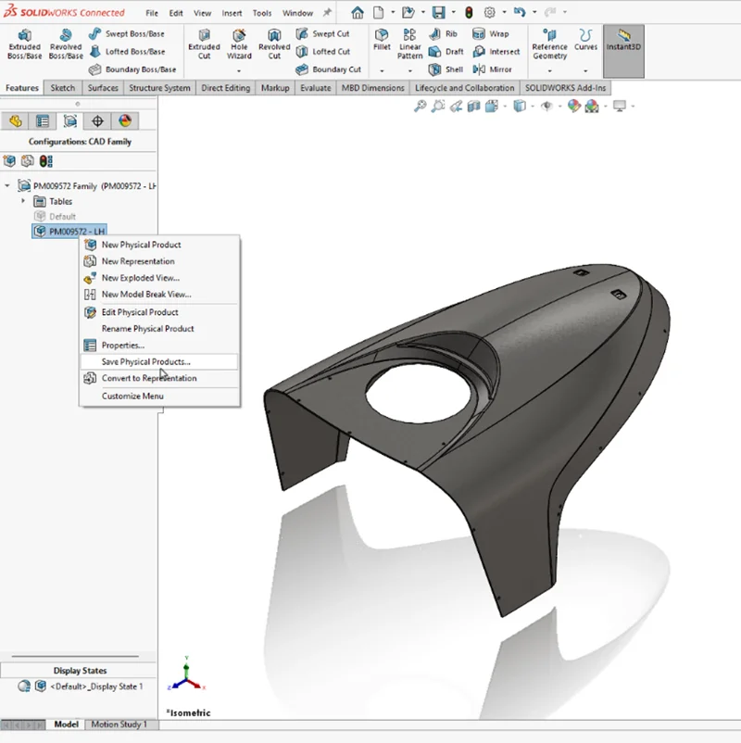The image size is (741, 743).
Task: Toggle the View Settings eye icon
Action: (x=621, y=107)
